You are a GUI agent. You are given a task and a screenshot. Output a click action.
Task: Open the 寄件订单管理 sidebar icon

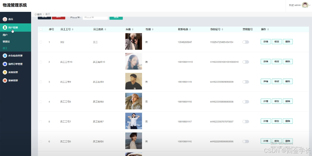pyautogui.click(x=5, y=64)
